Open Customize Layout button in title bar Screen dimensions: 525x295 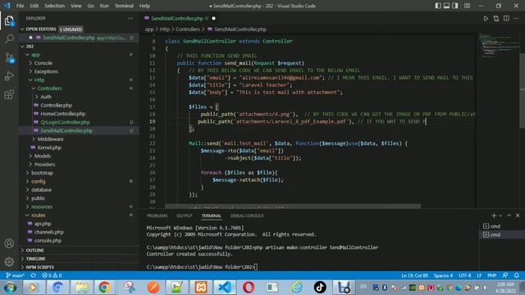[467, 6]
